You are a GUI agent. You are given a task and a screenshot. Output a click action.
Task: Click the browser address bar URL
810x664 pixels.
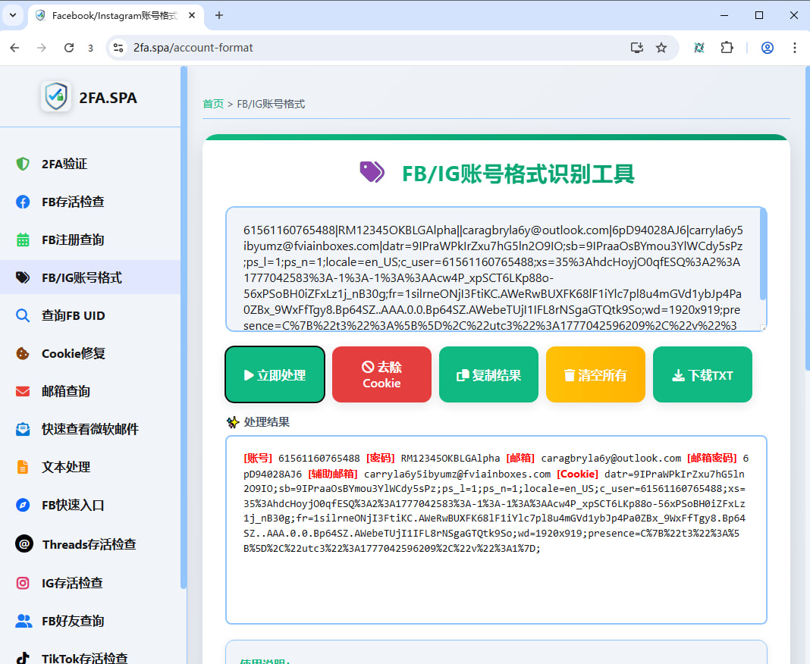point(193,48)
